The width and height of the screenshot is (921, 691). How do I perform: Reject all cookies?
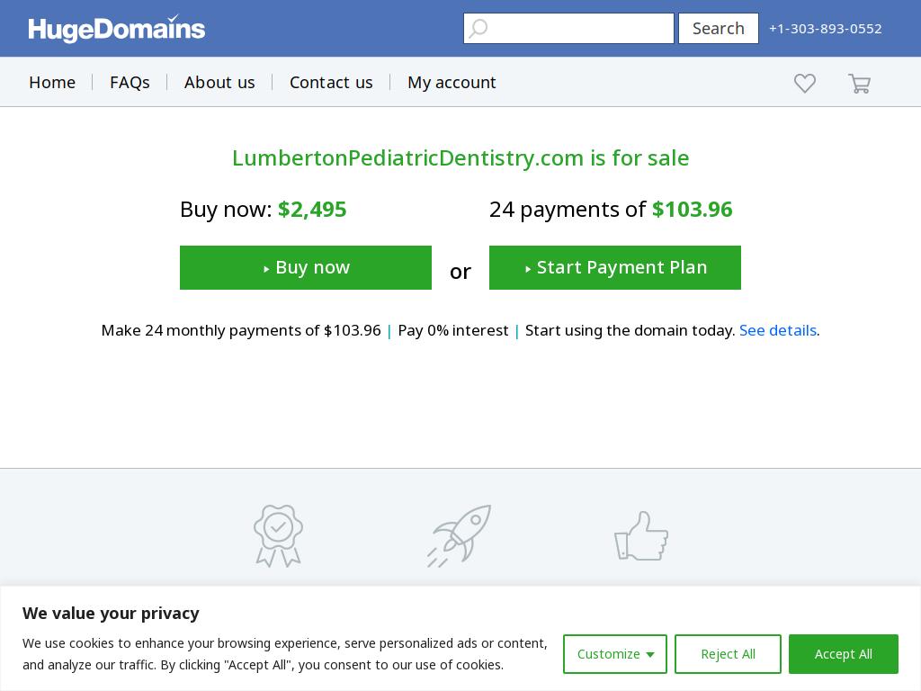[x=728, y=654]
